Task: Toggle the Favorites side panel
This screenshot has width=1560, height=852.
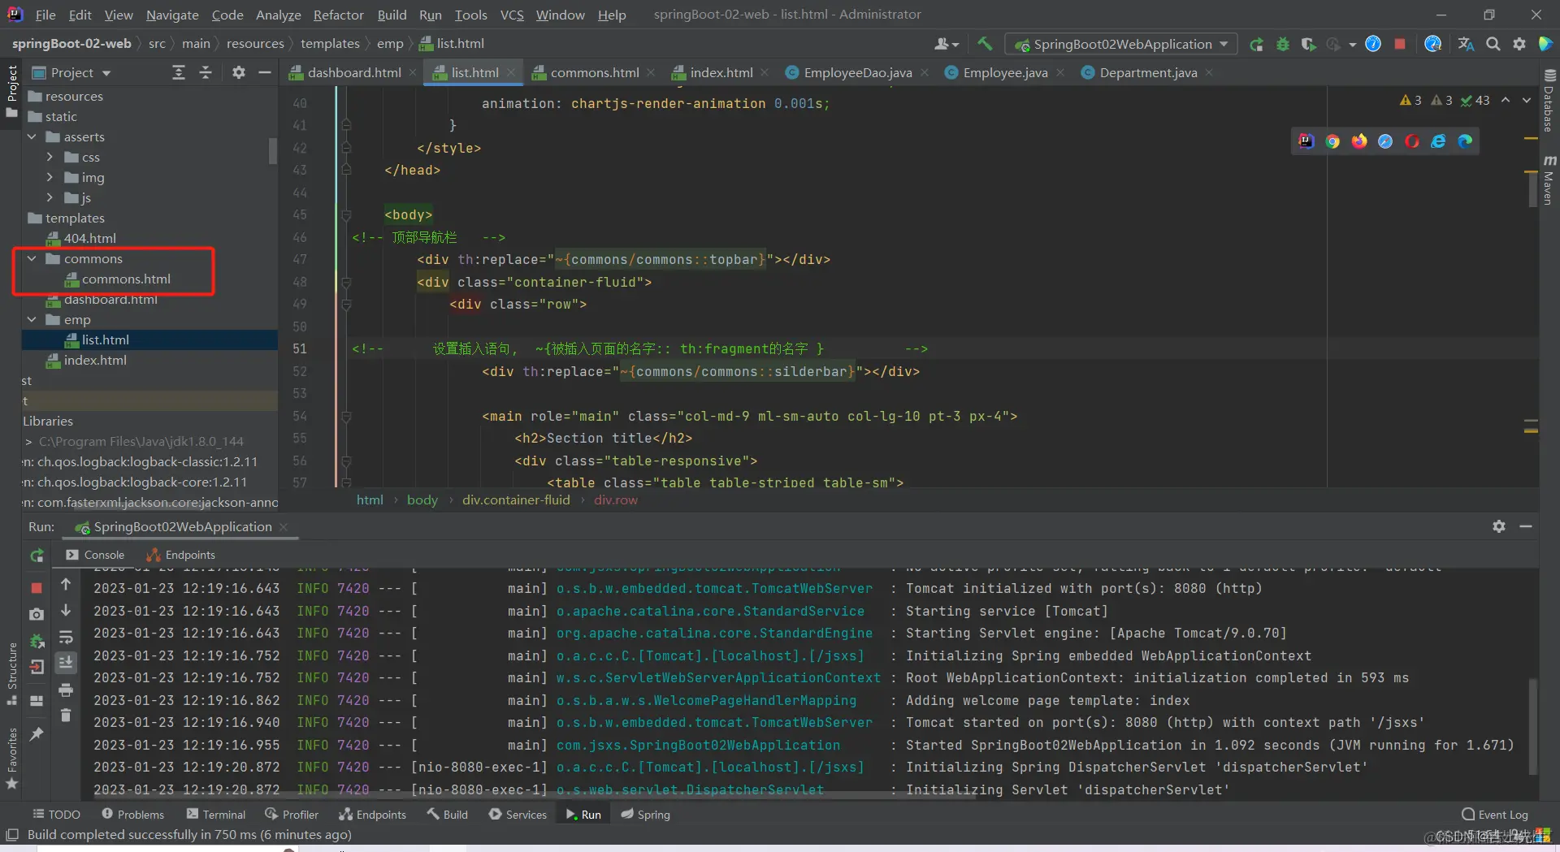Action: 12,759
